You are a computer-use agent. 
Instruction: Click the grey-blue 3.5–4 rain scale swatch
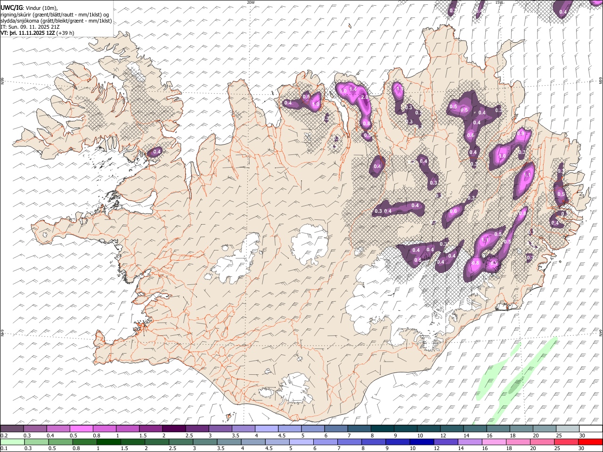(229, 442)
